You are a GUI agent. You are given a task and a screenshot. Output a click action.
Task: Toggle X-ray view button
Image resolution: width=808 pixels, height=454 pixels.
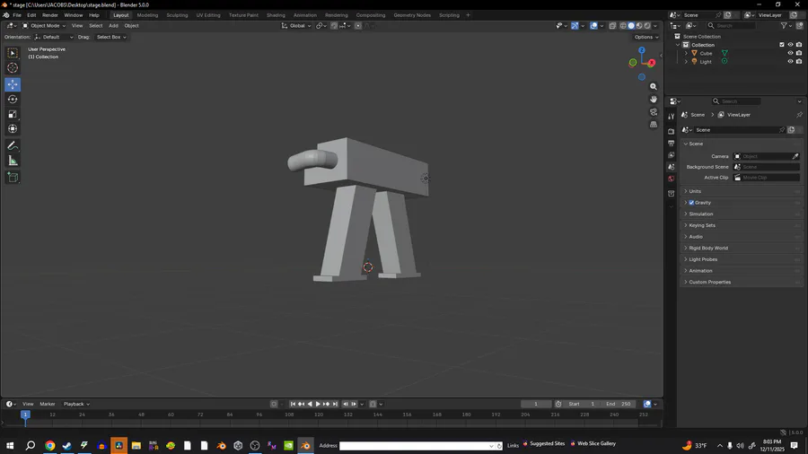(x=612, y=26)
